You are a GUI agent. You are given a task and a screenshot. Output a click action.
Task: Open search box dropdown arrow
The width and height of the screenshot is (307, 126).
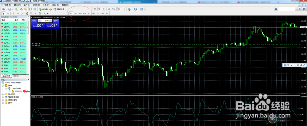point(296,9)
